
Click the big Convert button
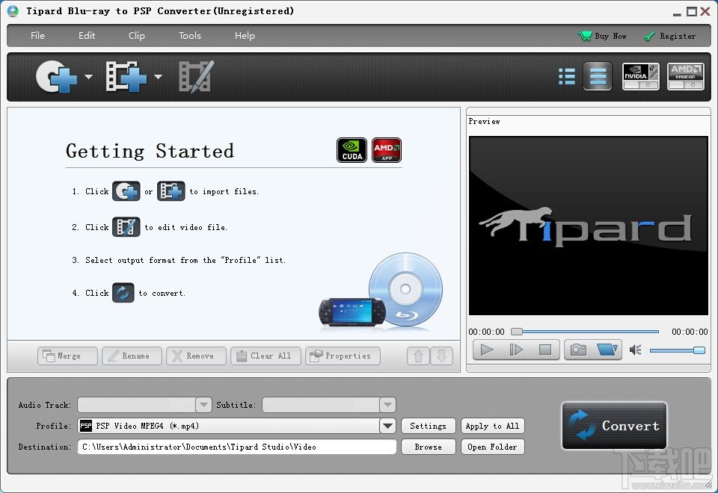tap(614, 426)
